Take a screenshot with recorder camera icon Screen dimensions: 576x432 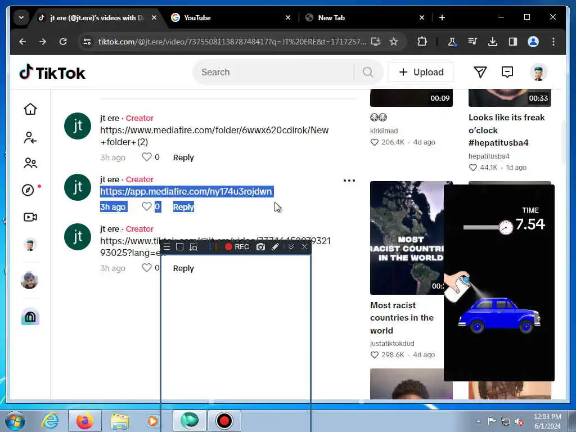(x=260, y=247)
